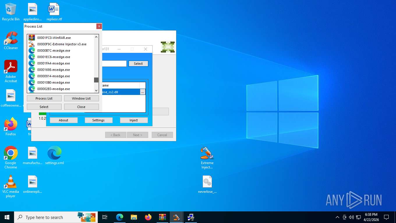The width and height of the screenshot is (396, 223).
Task: Select text 000002E0-msedge.exe
Action: [54, 89]
